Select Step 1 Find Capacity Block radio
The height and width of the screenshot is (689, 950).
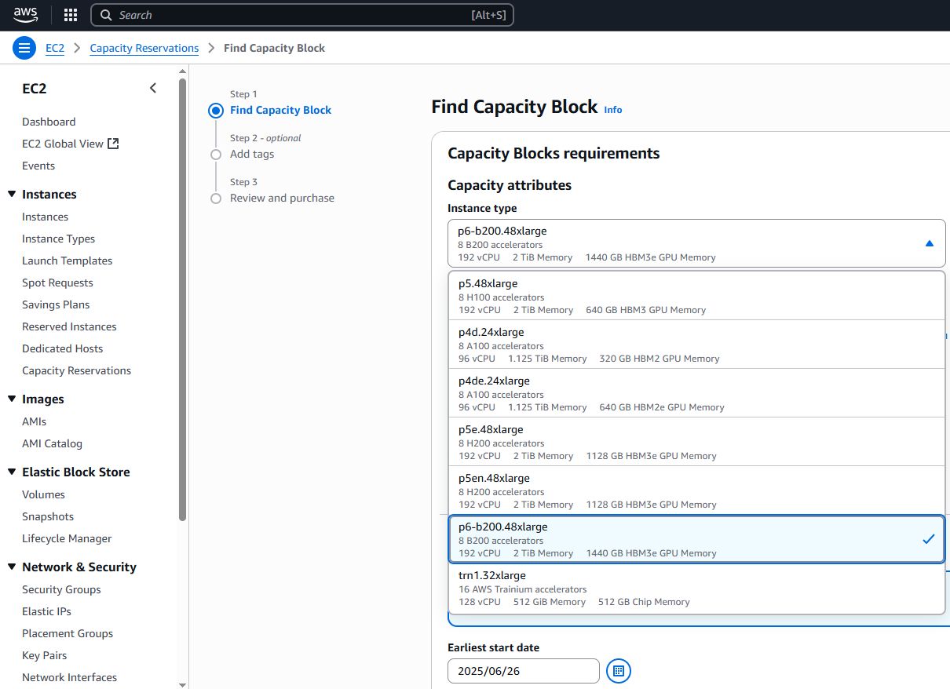click(216, 111)
